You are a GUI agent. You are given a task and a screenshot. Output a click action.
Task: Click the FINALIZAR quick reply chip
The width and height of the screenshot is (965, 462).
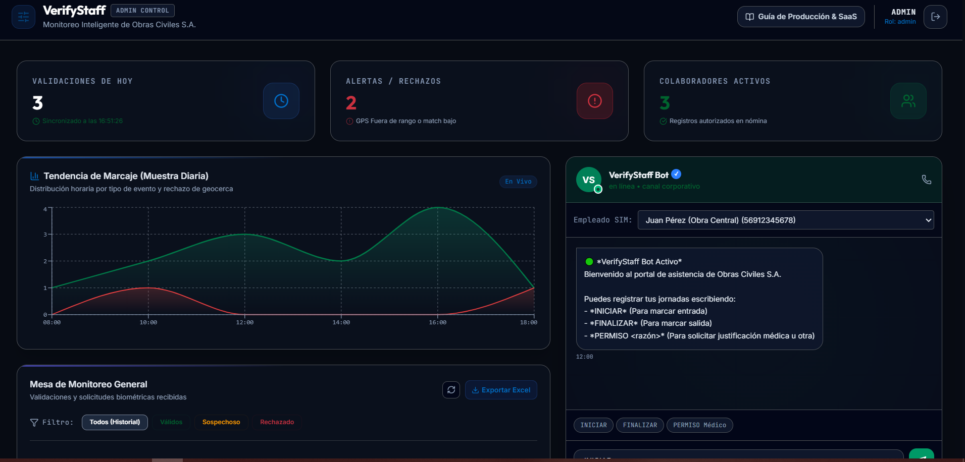[x=640, y=425]
